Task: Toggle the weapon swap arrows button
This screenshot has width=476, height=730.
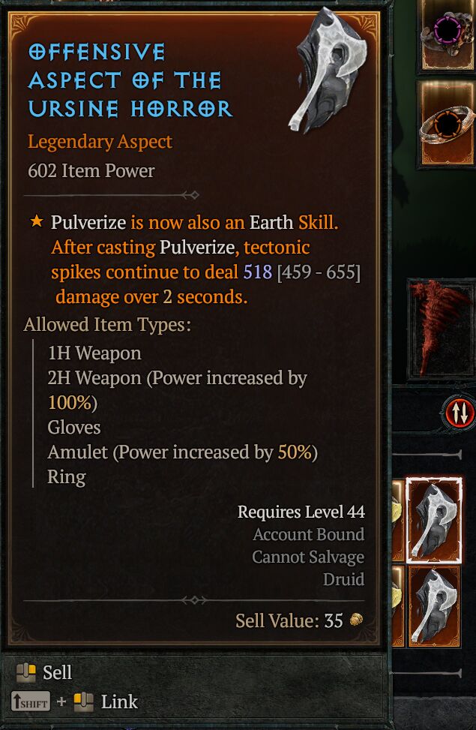Action: tap(458, 413)
